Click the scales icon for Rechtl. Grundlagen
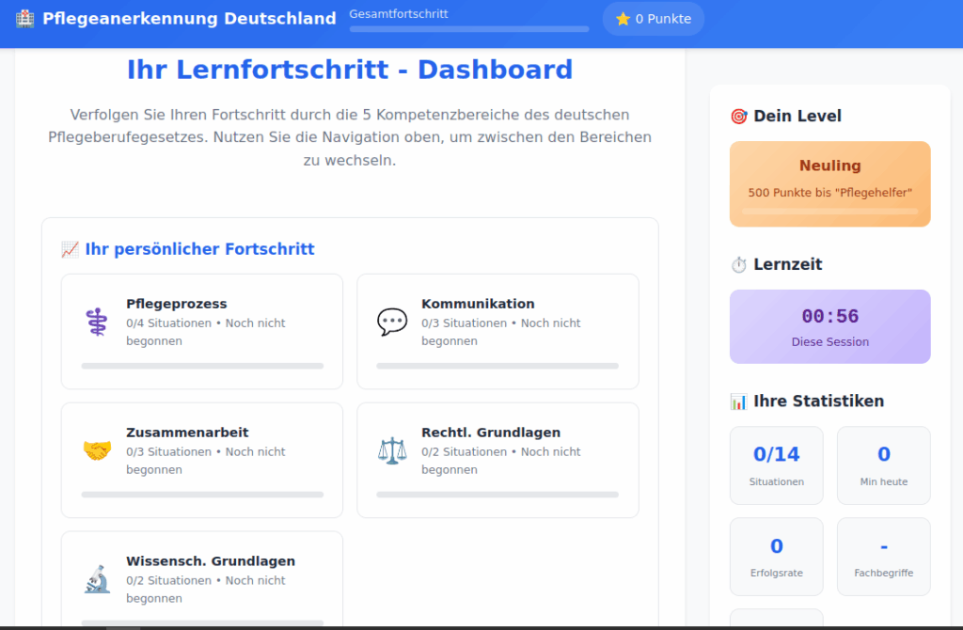This screenshot has width=963, height=630. click(392, 450)
